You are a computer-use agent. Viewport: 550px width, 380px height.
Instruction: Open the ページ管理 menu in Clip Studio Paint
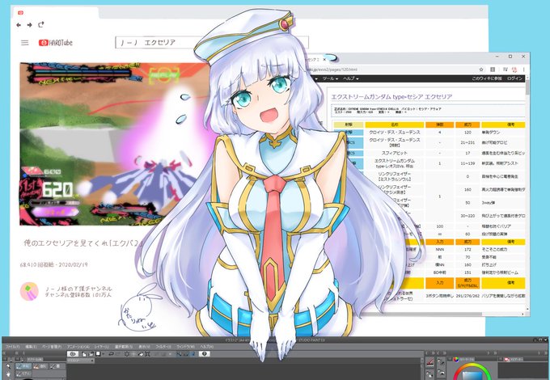[x=52, y=347]
